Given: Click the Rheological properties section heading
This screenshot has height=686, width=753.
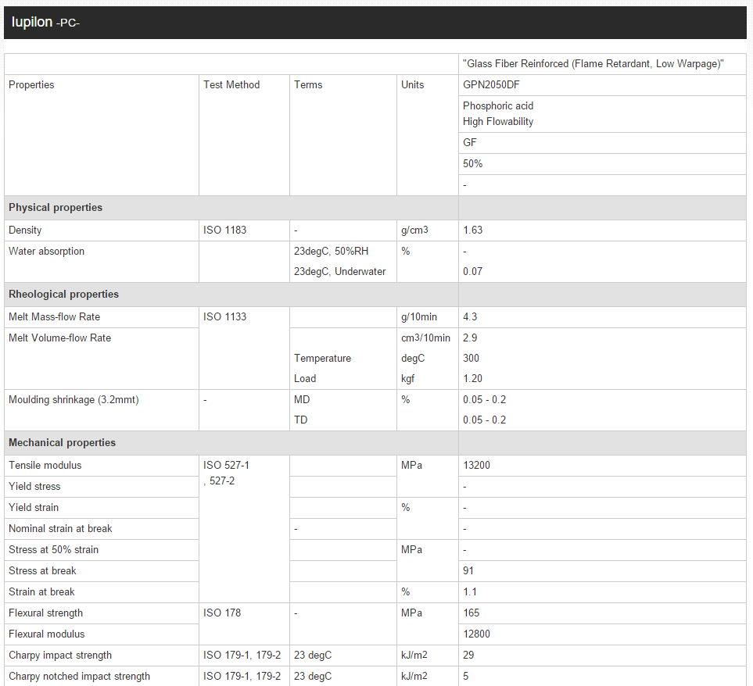Looking at the screenshot, I should coord(64,294).
